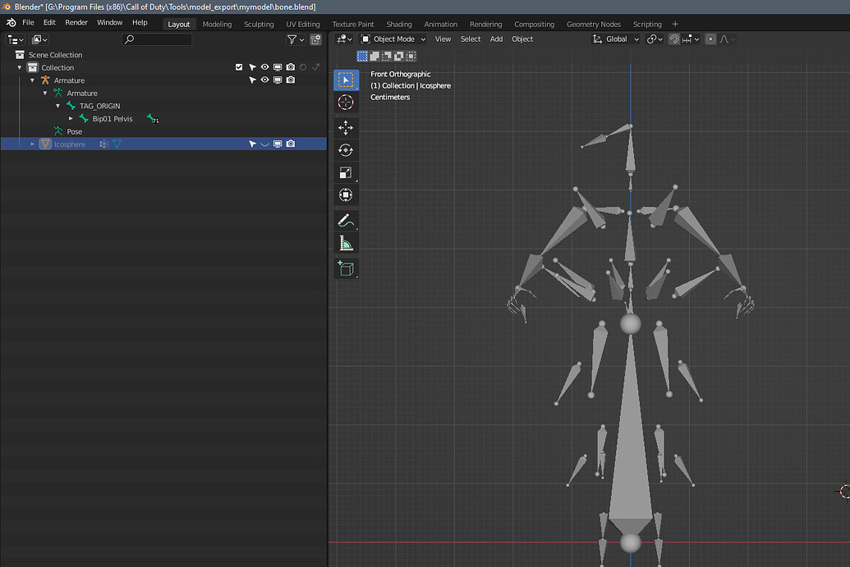Click the orange Armature object icon
Image resolution: width=850 pixels, height=567 pixels.
pyautogui.click(x=45, y=80)
